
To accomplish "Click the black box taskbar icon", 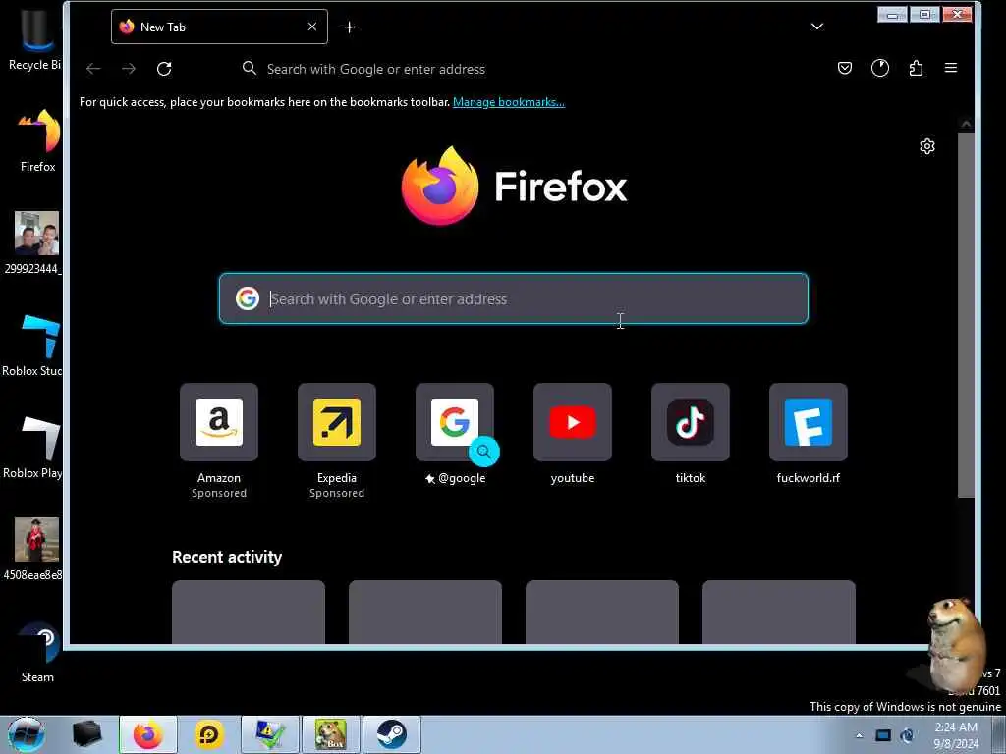I will 87,734.
